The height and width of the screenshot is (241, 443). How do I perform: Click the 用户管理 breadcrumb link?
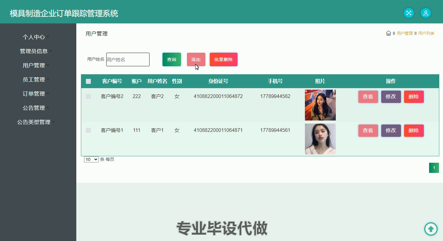[x=405, y=33]
